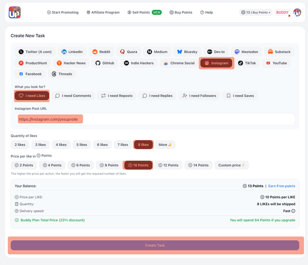Choose GitHub as the platform
The width and height of the screenshot is (308, 265).
[x=104, y=63]
